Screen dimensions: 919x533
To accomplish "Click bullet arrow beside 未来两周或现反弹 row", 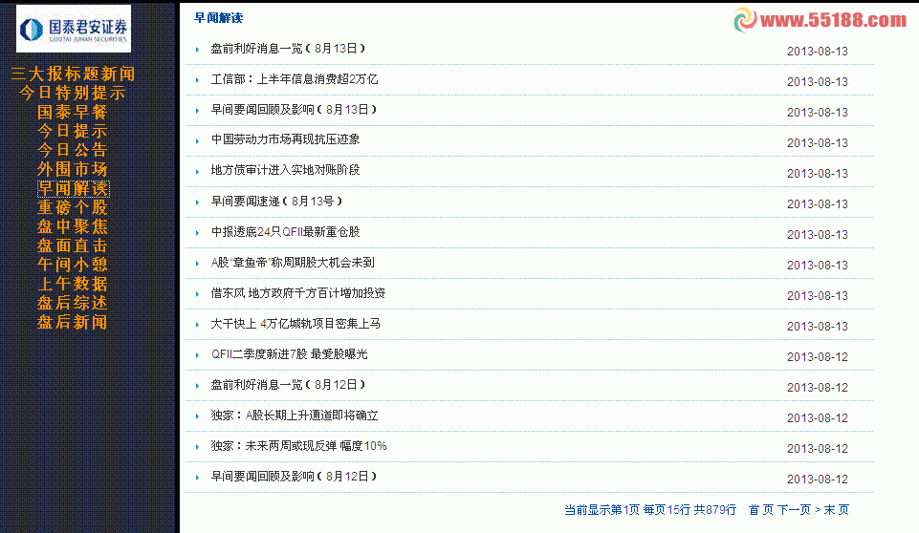I will point(198,447).
